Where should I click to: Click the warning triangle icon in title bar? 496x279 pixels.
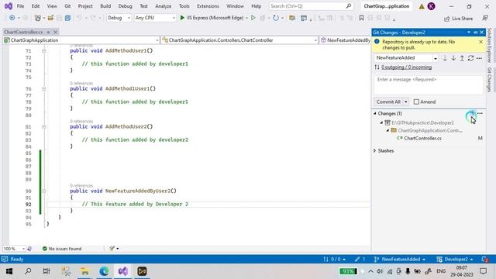point(422,6)
